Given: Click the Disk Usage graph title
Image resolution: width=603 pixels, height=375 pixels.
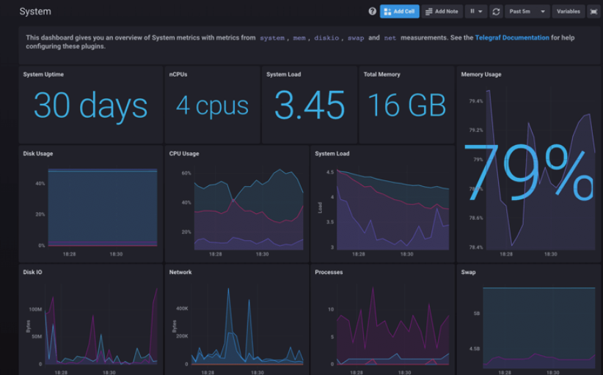Looking at the screenshot, I should click(x=38, y=154).
